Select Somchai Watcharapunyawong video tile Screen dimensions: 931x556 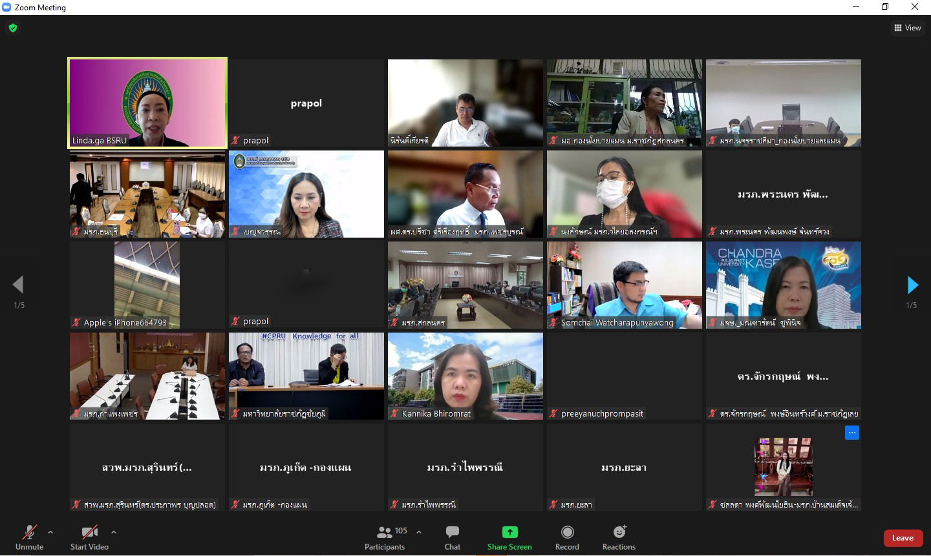(624, 285)
